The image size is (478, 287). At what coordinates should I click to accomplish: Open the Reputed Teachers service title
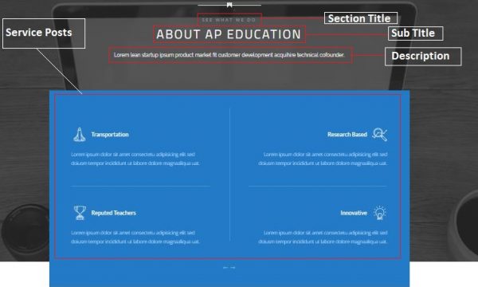(113, 213)
